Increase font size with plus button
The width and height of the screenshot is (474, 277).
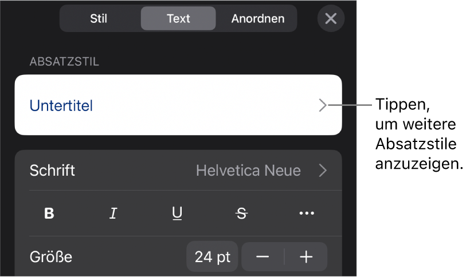[x=306, y=257]
